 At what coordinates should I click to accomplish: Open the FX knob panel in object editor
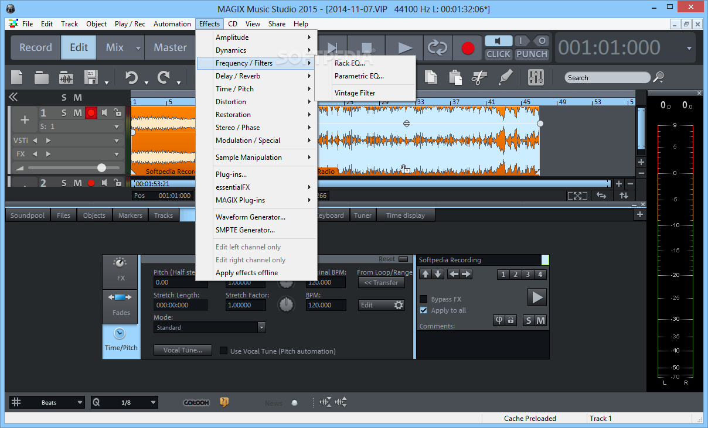point(120,271)
